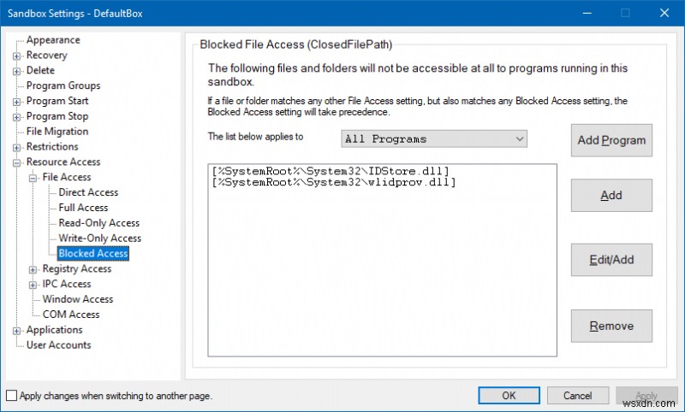Image resolution: width=685 pixels, height=412 pixels.
Task: Expand the Delete tree node
Action: pyautogui.click(x=17, y=71)
